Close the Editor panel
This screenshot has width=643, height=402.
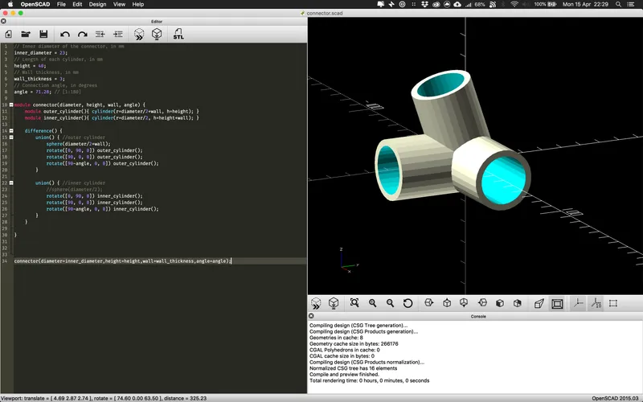click(x=3, y=22)
